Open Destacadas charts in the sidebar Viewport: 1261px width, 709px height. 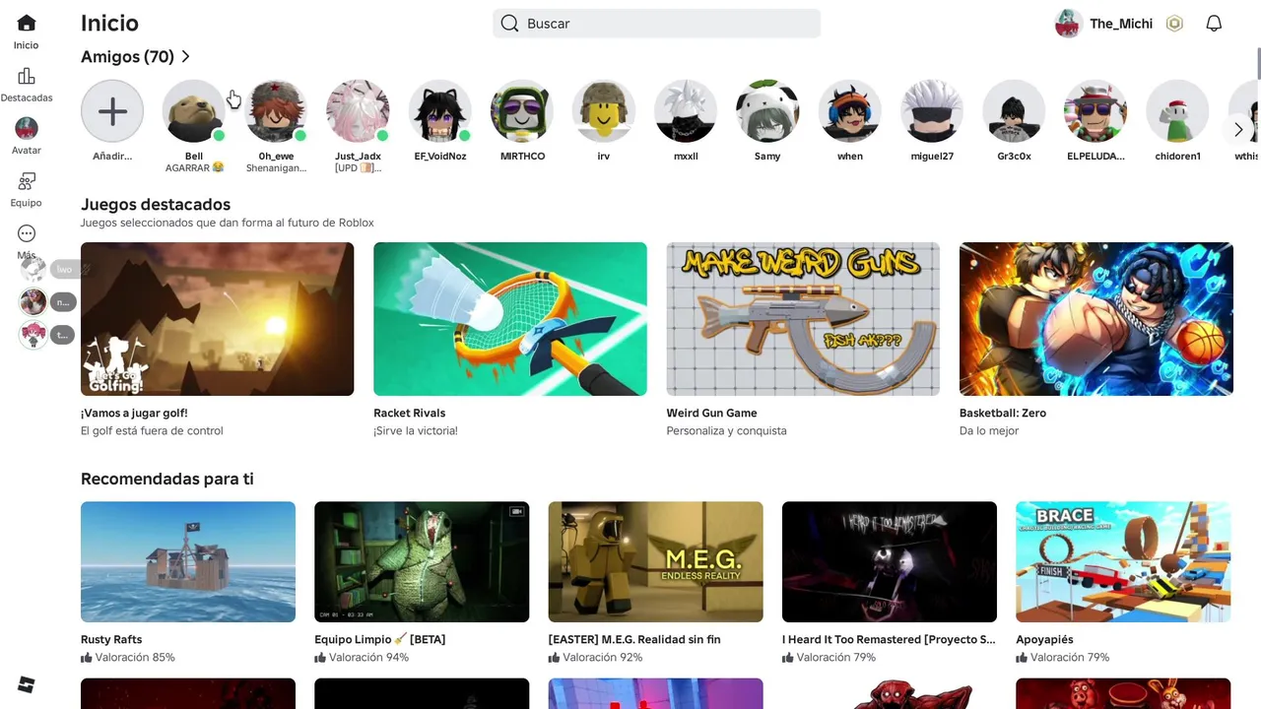click(27, 76)
